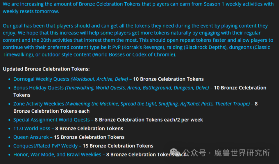This screenshot has width=279, height=164.
Task: Click the WeChat logo icon in the watermark
Action: 175,152
